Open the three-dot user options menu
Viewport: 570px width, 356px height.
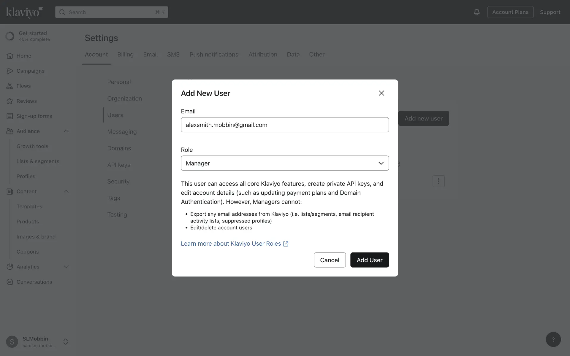(438, 181)
